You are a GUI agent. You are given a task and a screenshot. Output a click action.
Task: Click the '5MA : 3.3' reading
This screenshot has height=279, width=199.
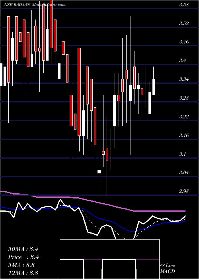pos(21,265)
